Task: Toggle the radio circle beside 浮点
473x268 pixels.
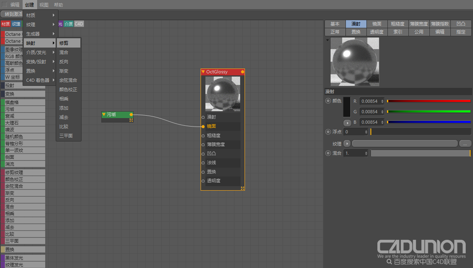Action: point(328,132)
